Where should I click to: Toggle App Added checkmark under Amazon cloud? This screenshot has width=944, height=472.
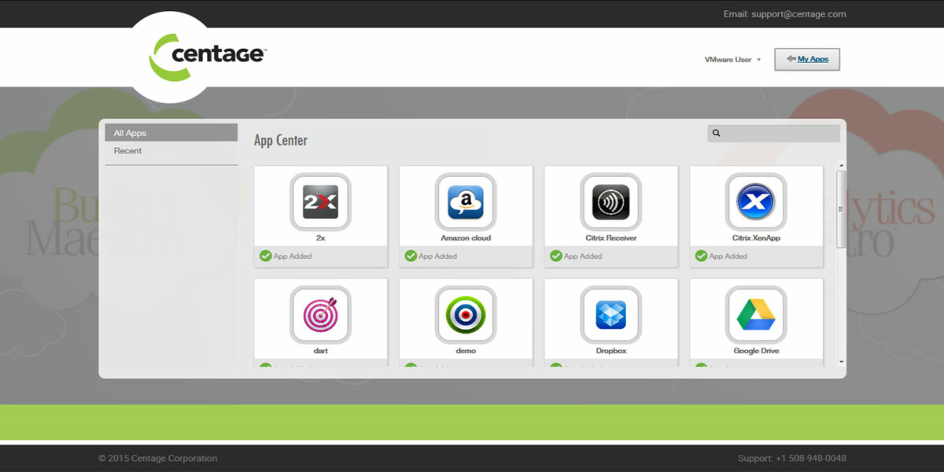tap(411, 256)
